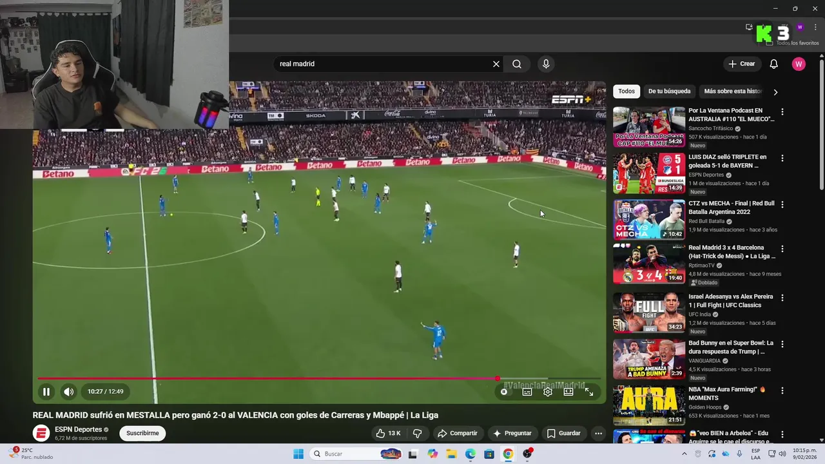Click the taskbar Buscar search box

click(356, 454)
